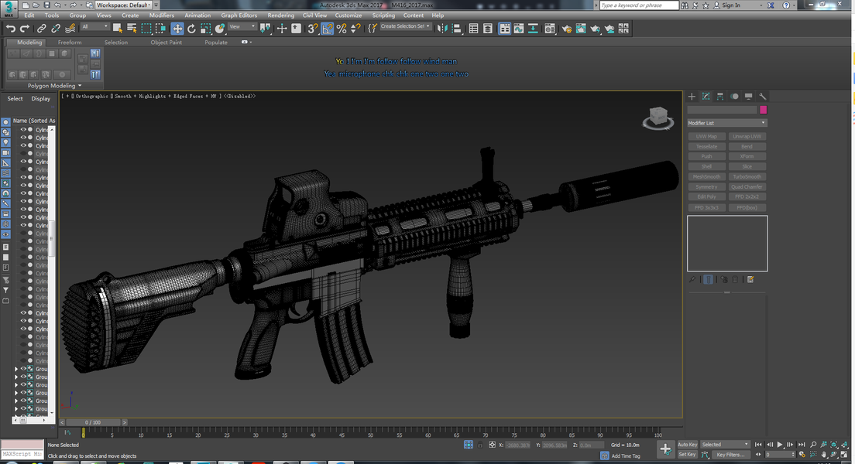Activate the Unlink Selection tool

pyautogui.click(x=56, y=29)
